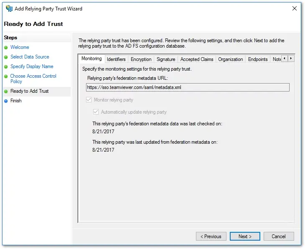Select the Finish step label

(x=16, y=101)
